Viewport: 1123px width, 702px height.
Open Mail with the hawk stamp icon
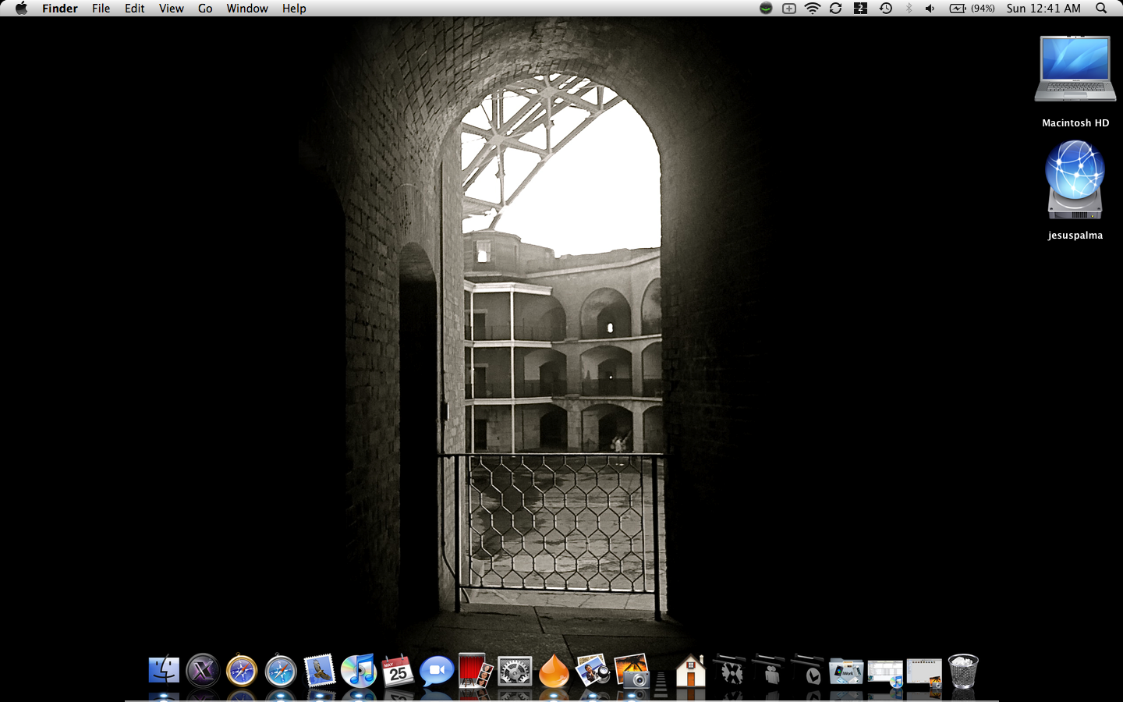[320, 671]
